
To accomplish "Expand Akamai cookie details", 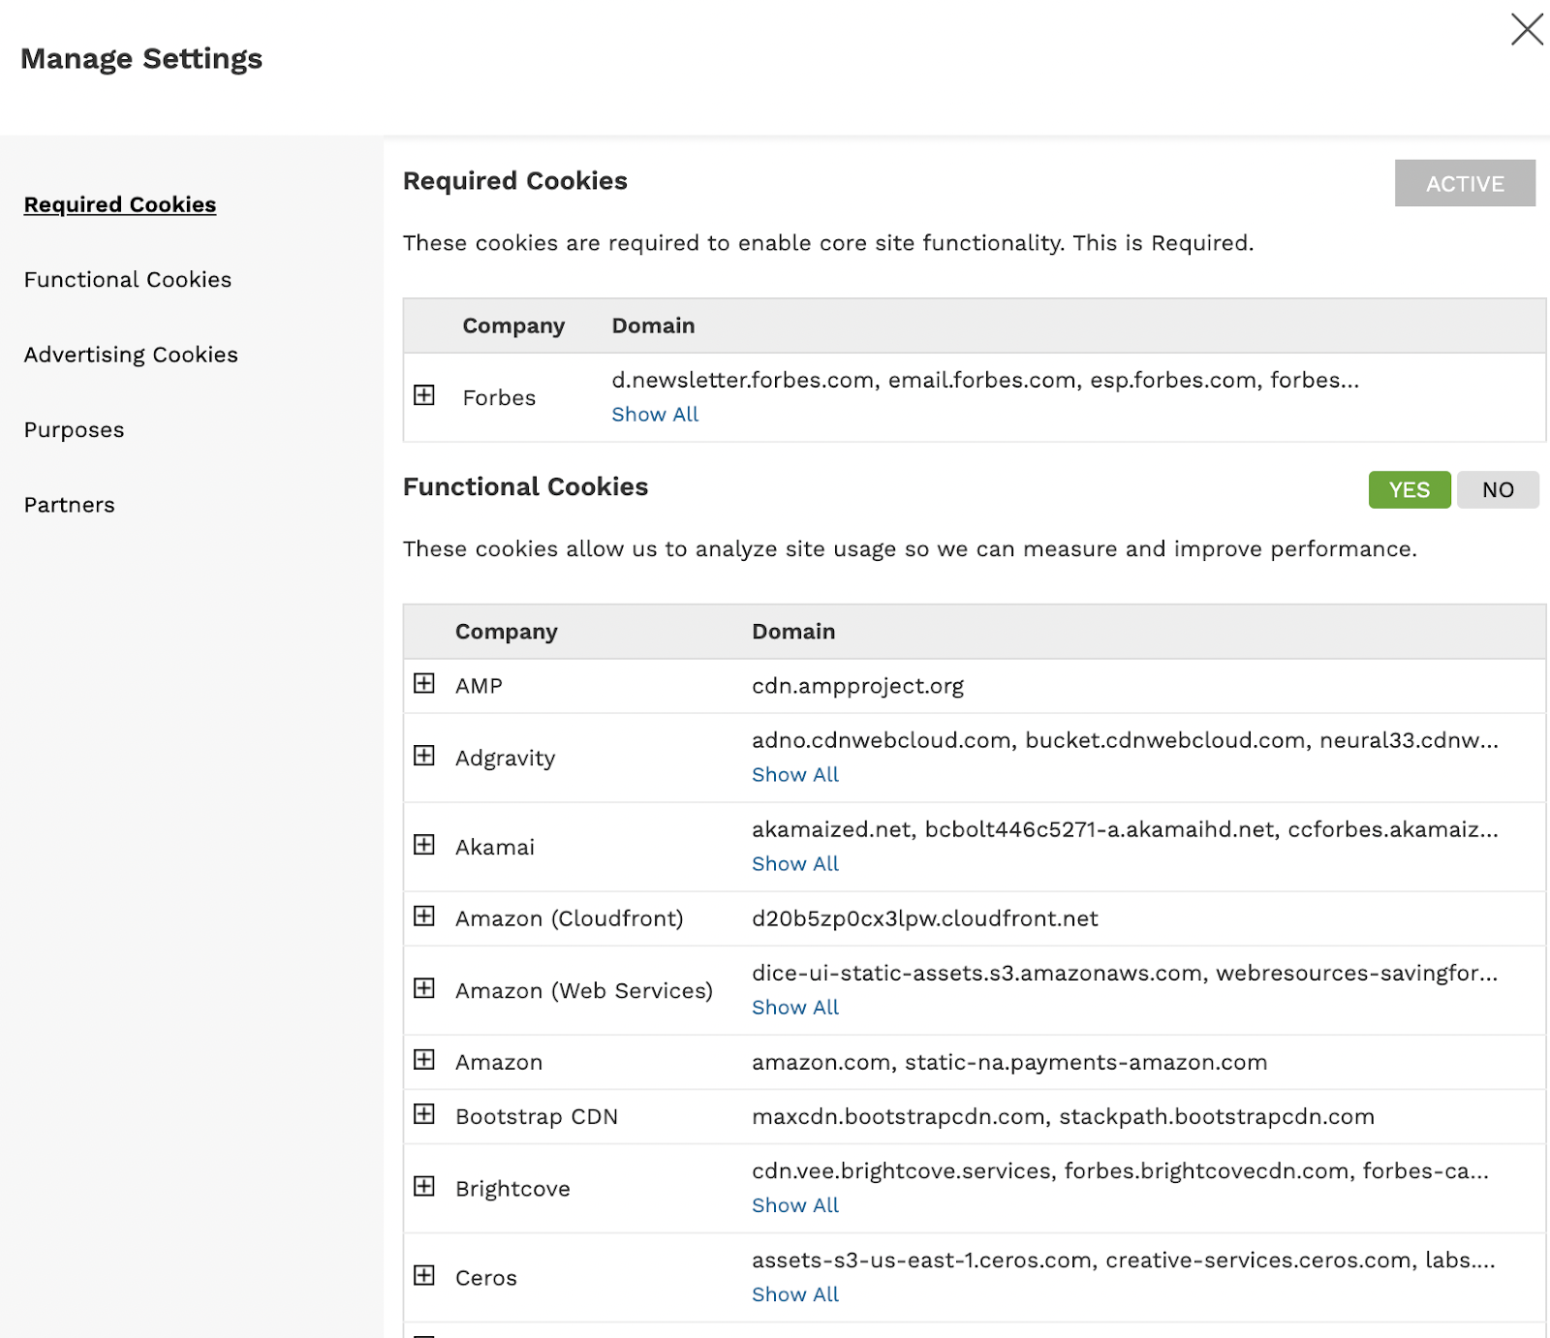I will point(424,845).
